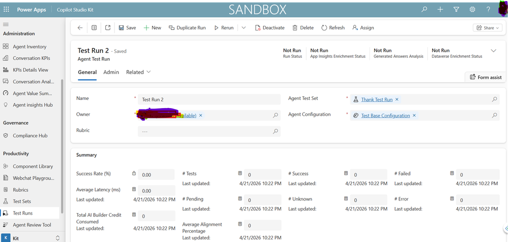Switch to the General tab
Image resolution: width=508 pixels, height=242 pixels.
(x=87, y=72)
